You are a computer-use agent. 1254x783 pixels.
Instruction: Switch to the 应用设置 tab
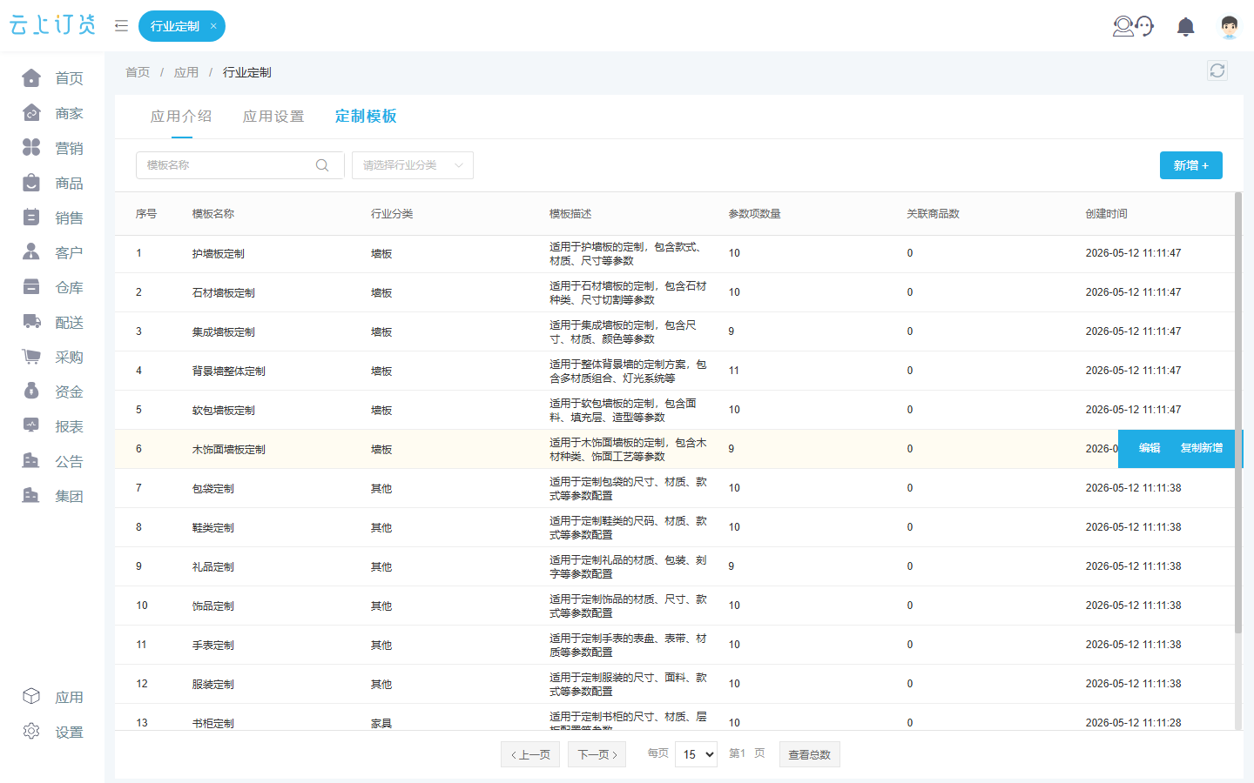273,117
